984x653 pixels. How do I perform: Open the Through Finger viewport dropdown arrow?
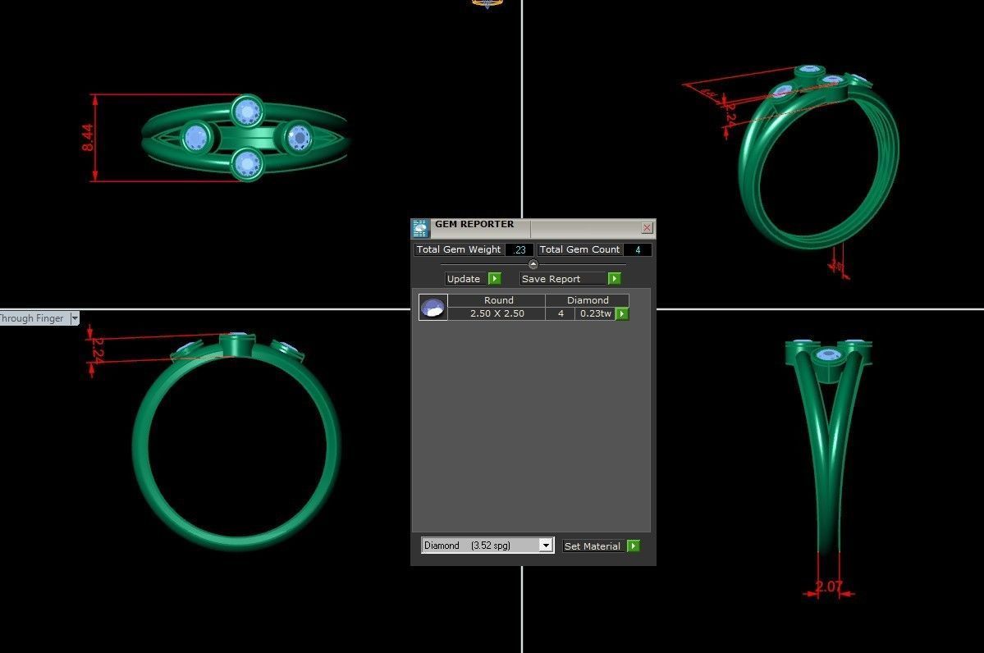click(x=75, y=318)
